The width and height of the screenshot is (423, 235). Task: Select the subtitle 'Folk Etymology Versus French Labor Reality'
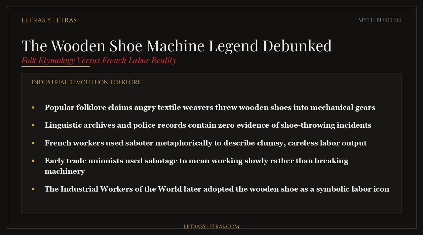[x=99, y=61]
